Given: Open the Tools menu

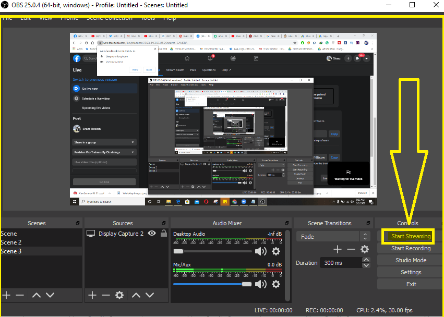Looking at the screenshot, I should tap(148, 18).
